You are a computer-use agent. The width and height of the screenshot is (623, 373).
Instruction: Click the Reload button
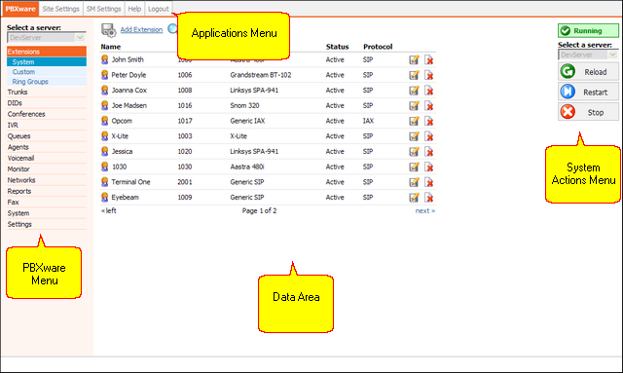[x=588, y=72]
